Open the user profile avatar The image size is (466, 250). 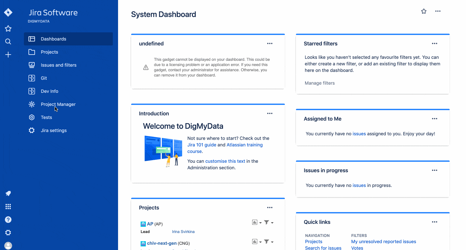tap(8, 245)
